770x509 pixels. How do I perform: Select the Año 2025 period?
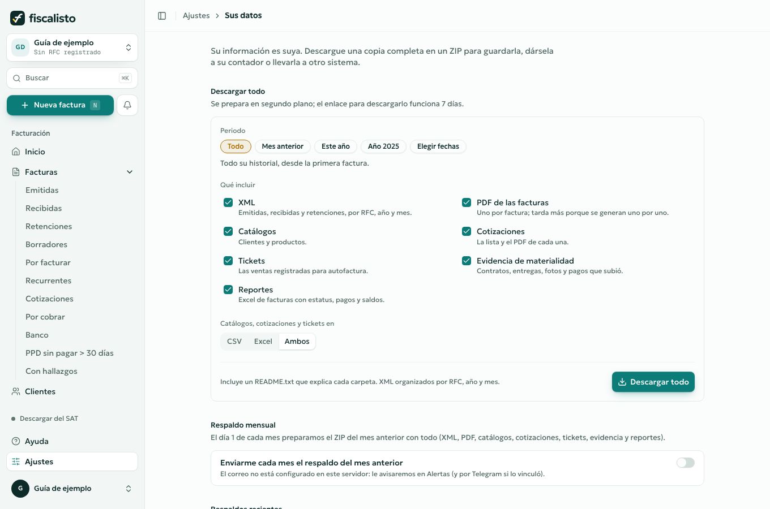pos(383,146)
